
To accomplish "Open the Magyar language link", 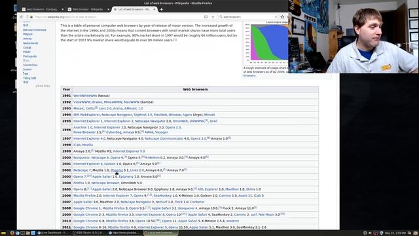I will pyautogui.click(x=27, y=34).
